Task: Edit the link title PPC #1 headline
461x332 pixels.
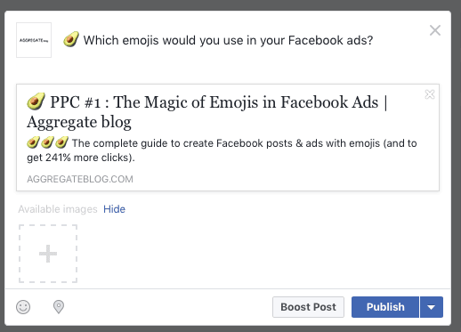Action: tap(207, 111)
